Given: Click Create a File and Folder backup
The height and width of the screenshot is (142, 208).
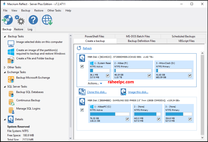Looking at the screenshot, I should (x=35, y=58).
